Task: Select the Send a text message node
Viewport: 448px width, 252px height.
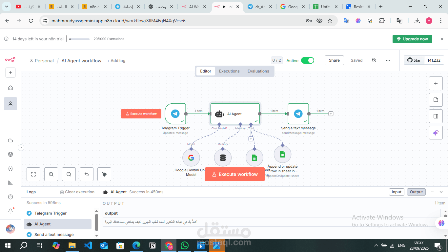Action: [x=298, y=114]
